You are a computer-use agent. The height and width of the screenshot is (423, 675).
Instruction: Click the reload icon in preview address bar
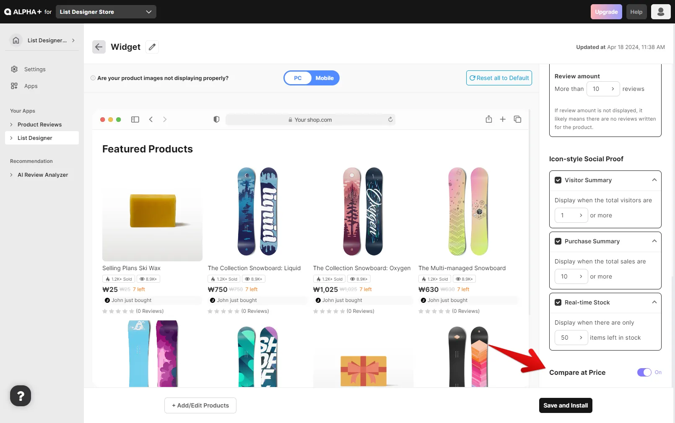click(x=390, y=119)
